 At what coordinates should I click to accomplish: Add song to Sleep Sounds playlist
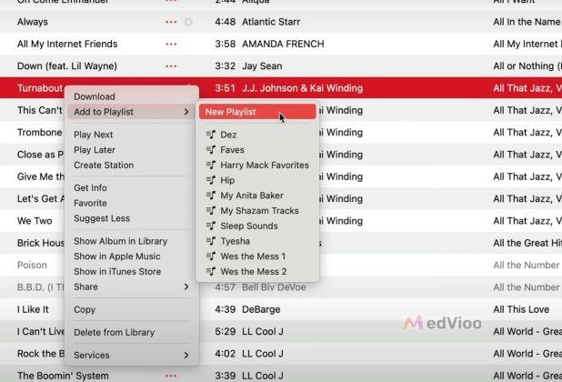coord(257,226)
